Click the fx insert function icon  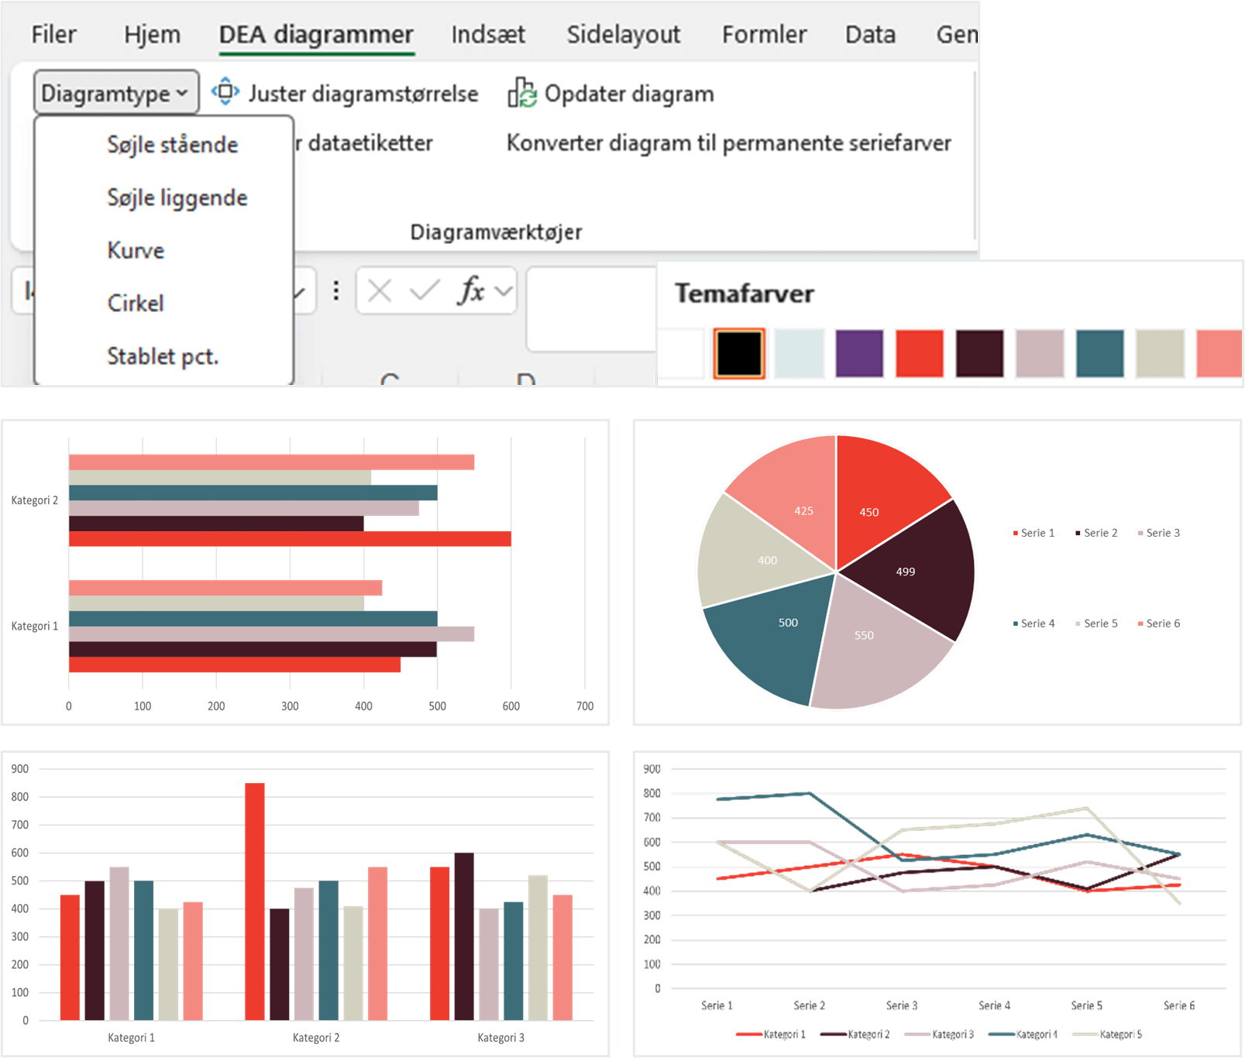471,291
